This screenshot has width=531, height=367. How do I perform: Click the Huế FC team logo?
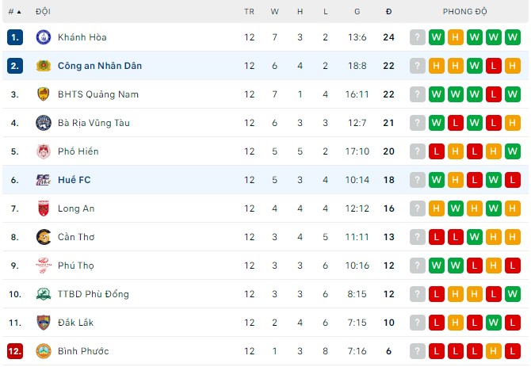[x=43, y=180]
